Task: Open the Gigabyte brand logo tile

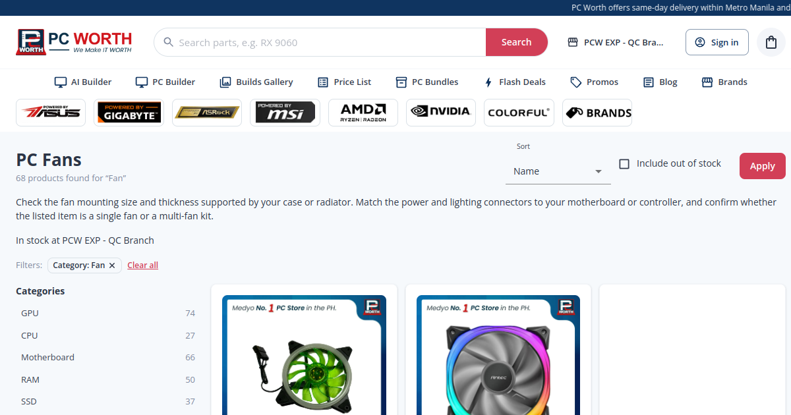Action: point(129,113)
